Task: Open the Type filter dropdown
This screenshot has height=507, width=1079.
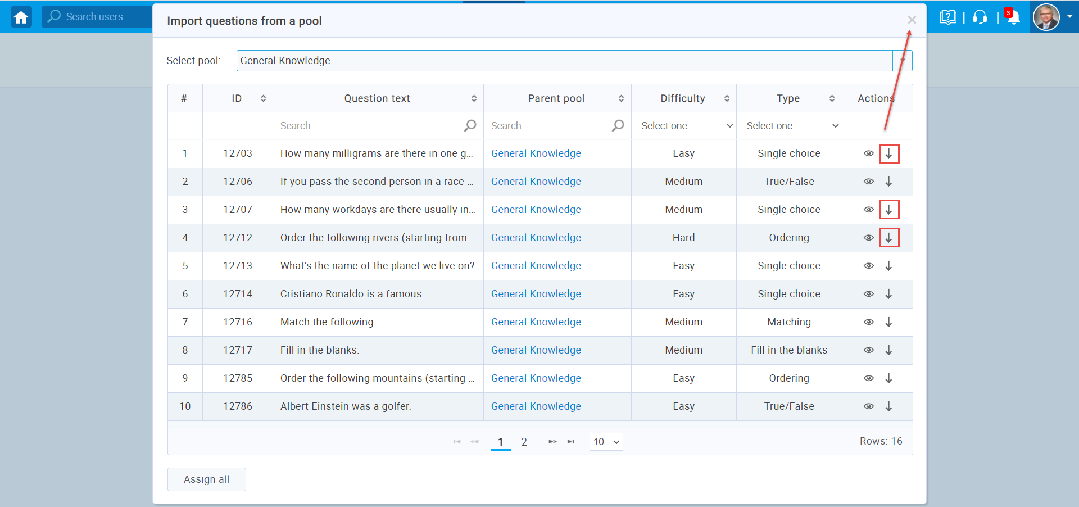Action: [x=789, y=125]
